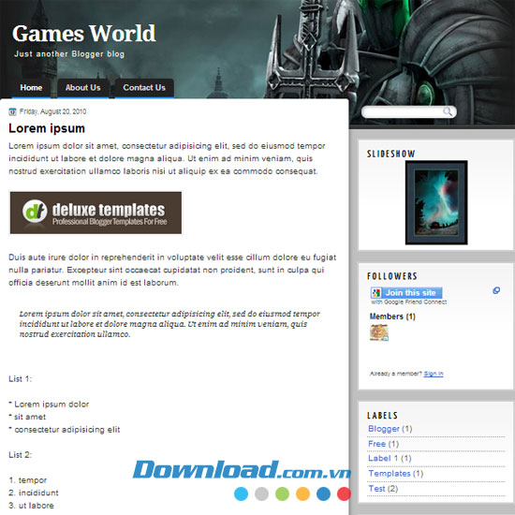Click the Google Friend Connect logo icon
Screen dimensions: 515x515
[x=376, y=293]
